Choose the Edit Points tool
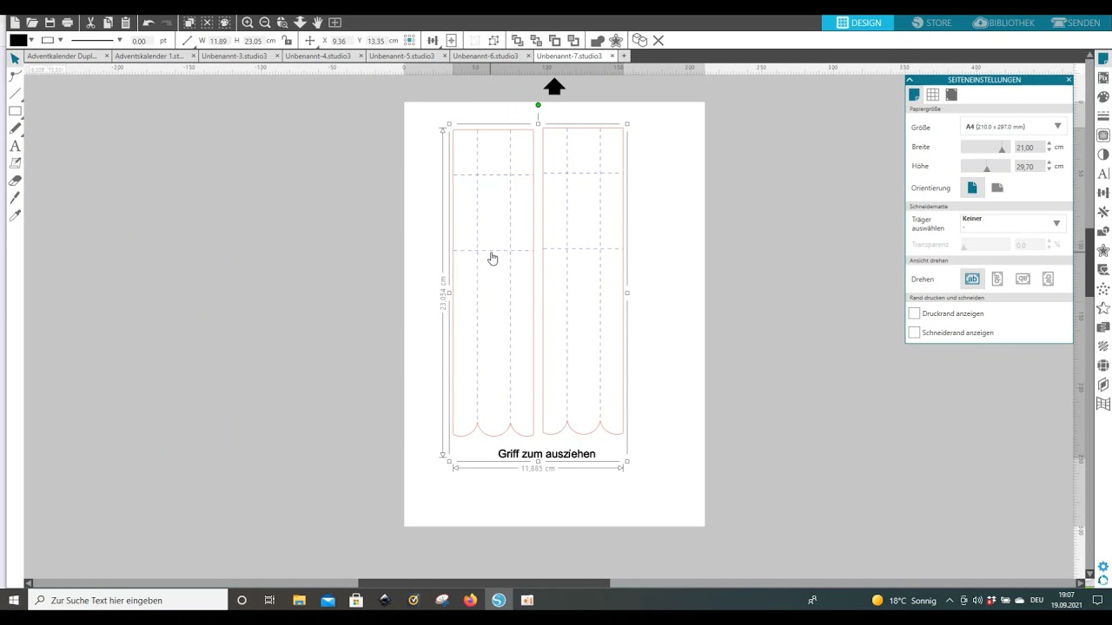This screenshot has width=1112, height=625. pyautogui.click(x=15, y=76)
